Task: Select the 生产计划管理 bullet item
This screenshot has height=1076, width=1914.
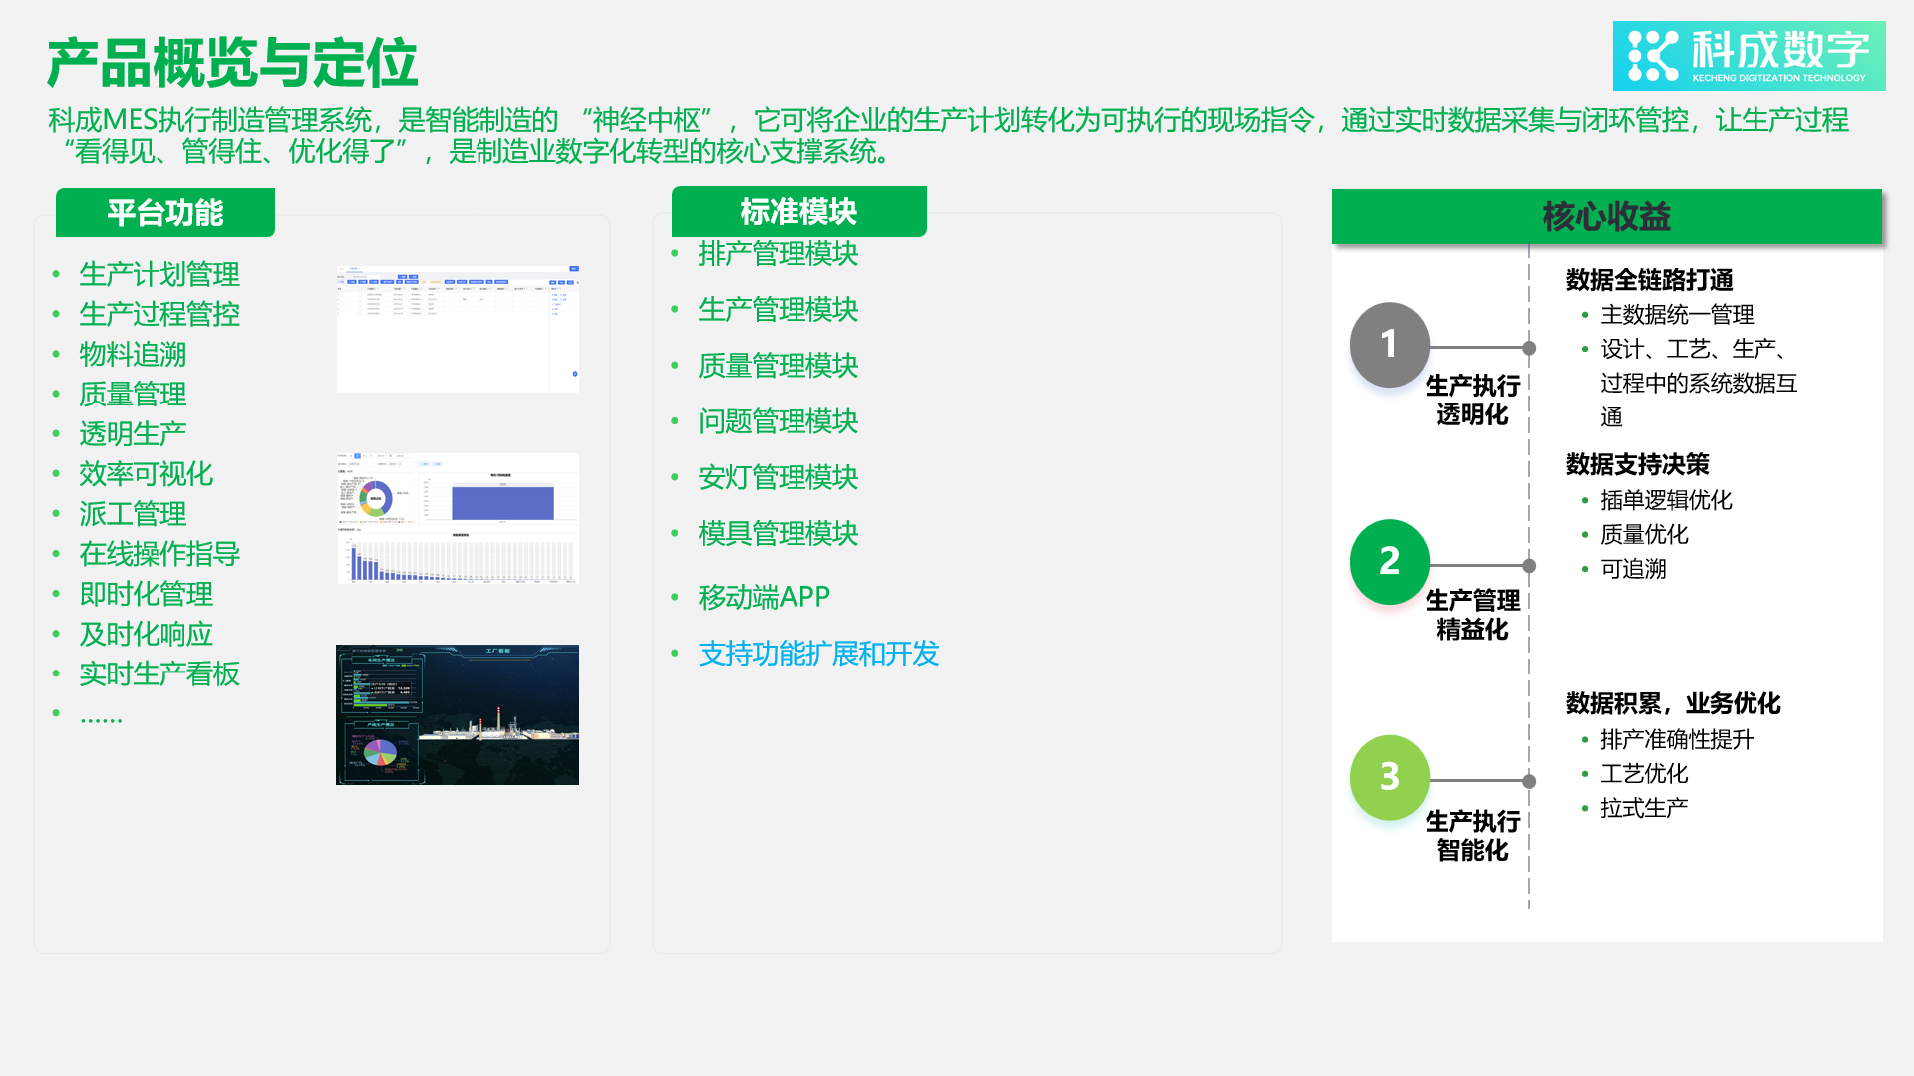Action: pyautogui.click(x=159, y=275)
